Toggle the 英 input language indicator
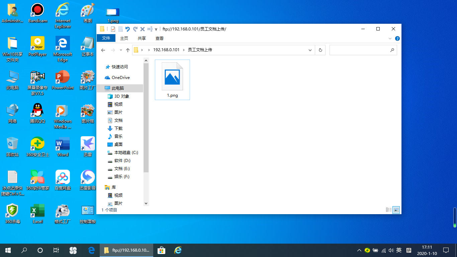The width and height of the screenshot is (457, 257). point(399,250)
